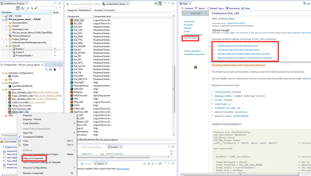
Task: Toggle flat file list view in CodeWarrior Projects
Action: [18, 8]
